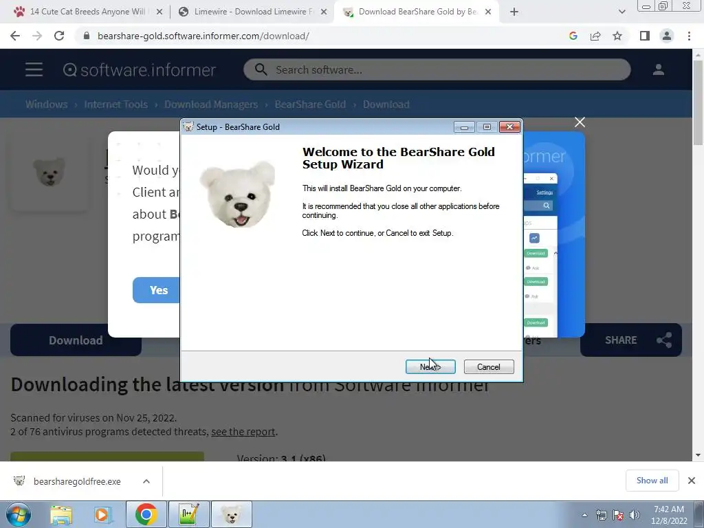
Task: Show hidden system tray icons
Action: click(x=584, y=515)
